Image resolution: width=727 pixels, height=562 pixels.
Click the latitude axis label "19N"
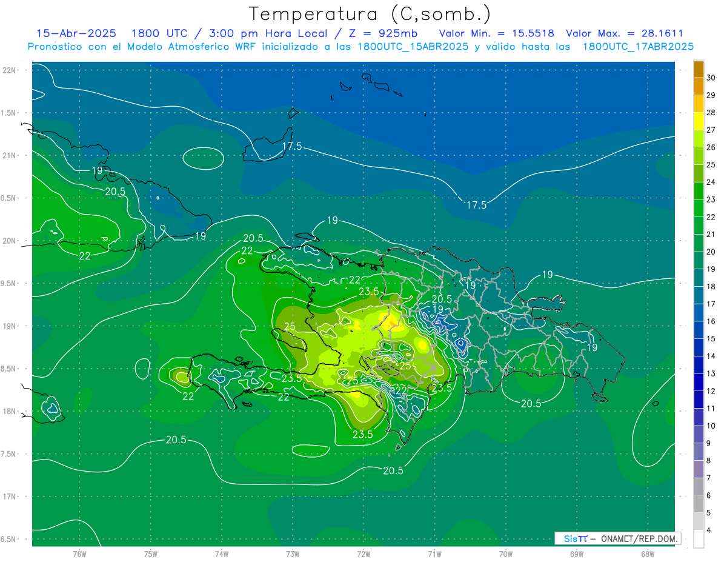9,326
